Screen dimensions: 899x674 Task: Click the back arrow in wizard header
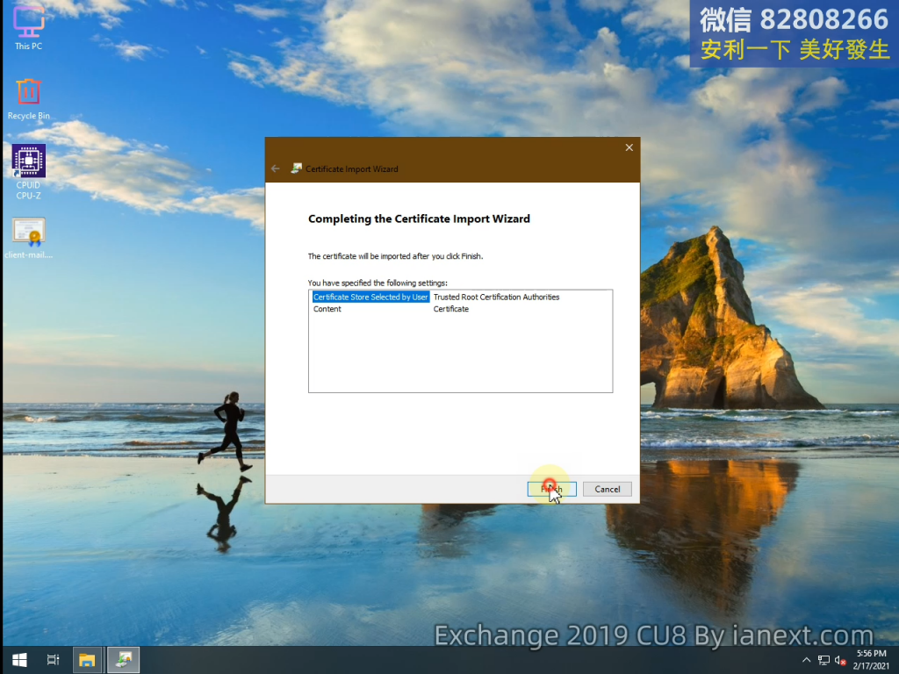point(276,168)
